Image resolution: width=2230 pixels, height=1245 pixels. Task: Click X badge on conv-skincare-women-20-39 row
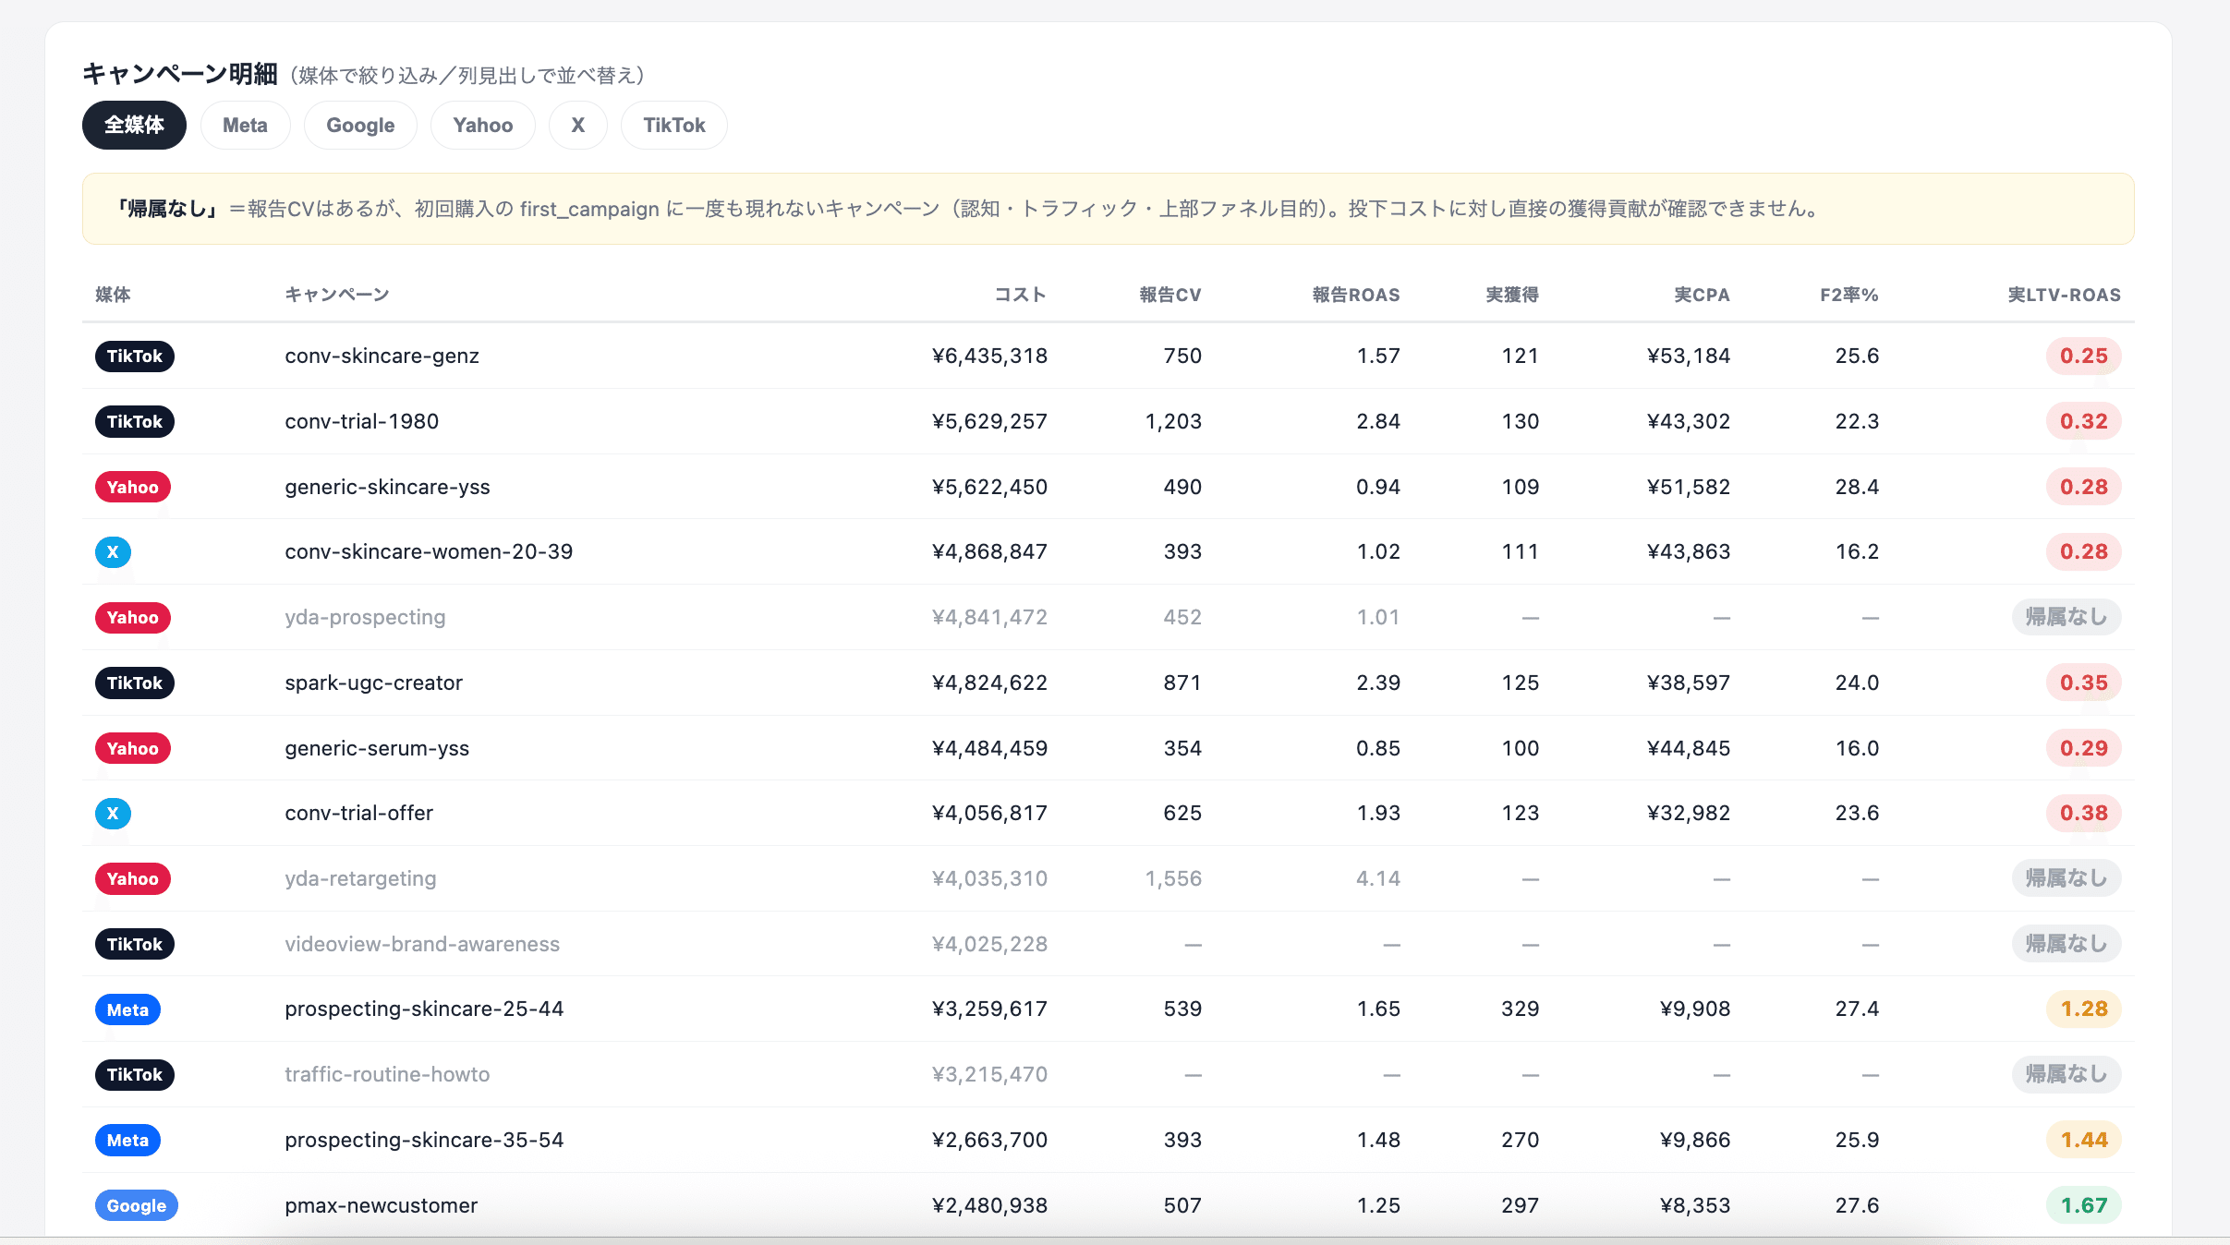coord(113,552)
